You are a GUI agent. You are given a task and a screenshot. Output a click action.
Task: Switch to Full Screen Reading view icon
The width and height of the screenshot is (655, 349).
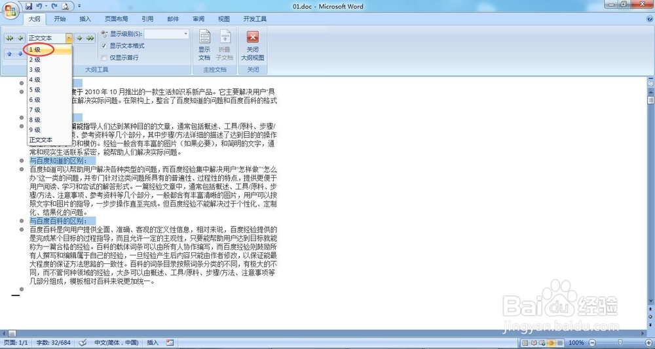(x=534, y=342)
